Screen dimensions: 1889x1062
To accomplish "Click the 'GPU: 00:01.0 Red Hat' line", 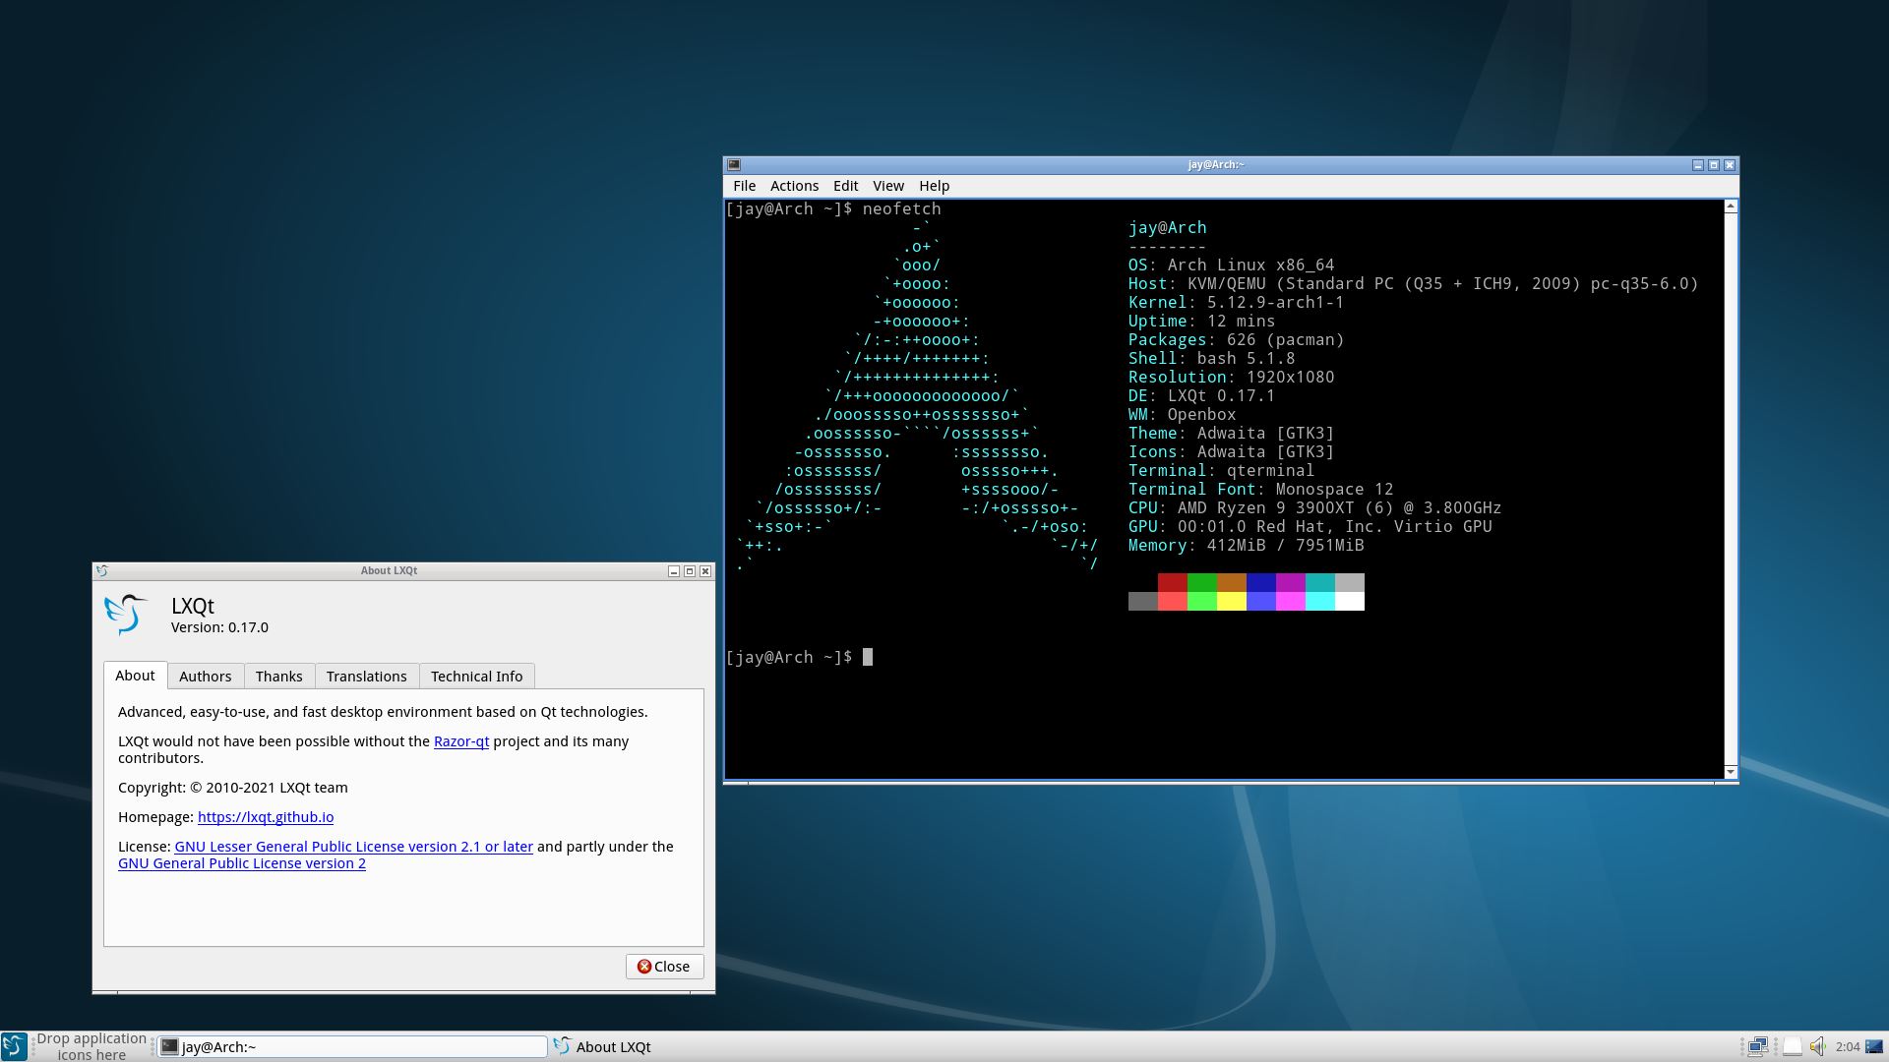I will tap(1310, 527).
